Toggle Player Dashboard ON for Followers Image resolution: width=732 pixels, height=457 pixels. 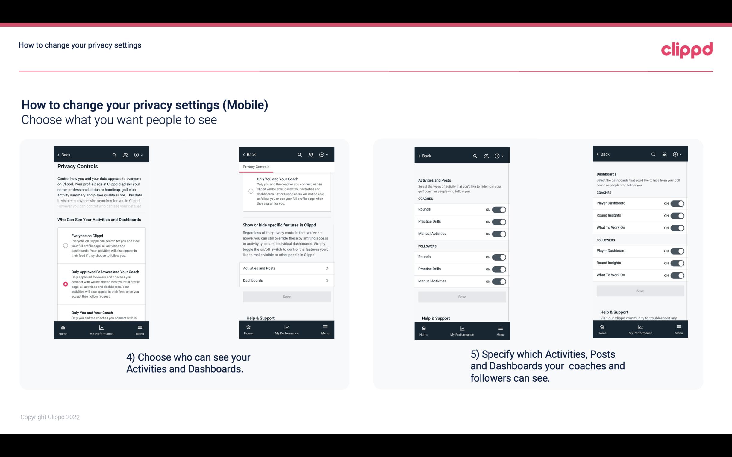pyautogui.click(x=677, y=251)
